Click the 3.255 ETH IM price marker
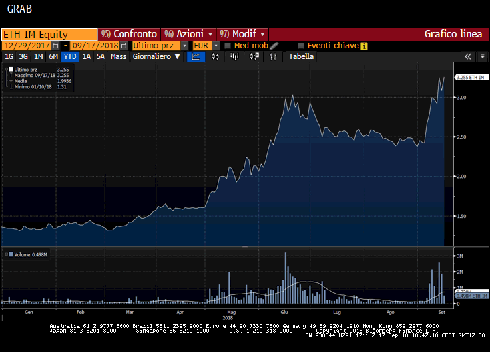The height and width of the screenshot is (352, 490). pos(469,78)
